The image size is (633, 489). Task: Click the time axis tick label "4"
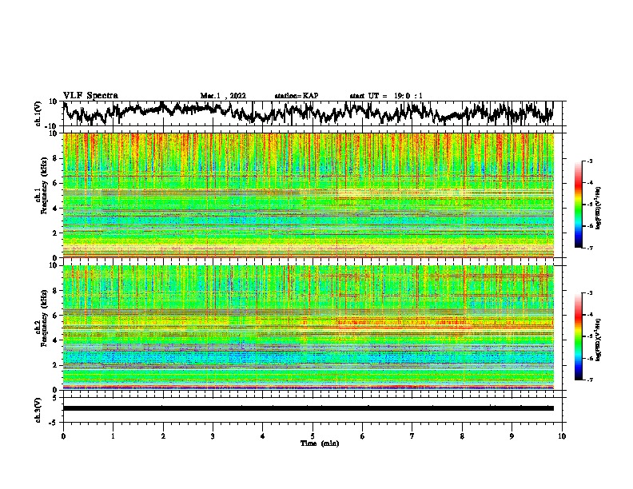[263, 436]
